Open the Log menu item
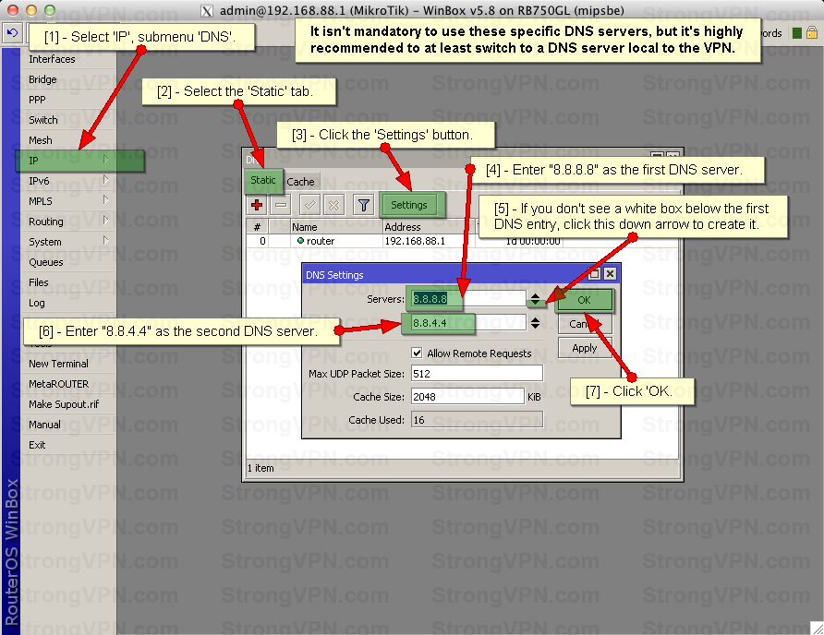The width and height of the screenshot is (824, 635). point(68,303)
